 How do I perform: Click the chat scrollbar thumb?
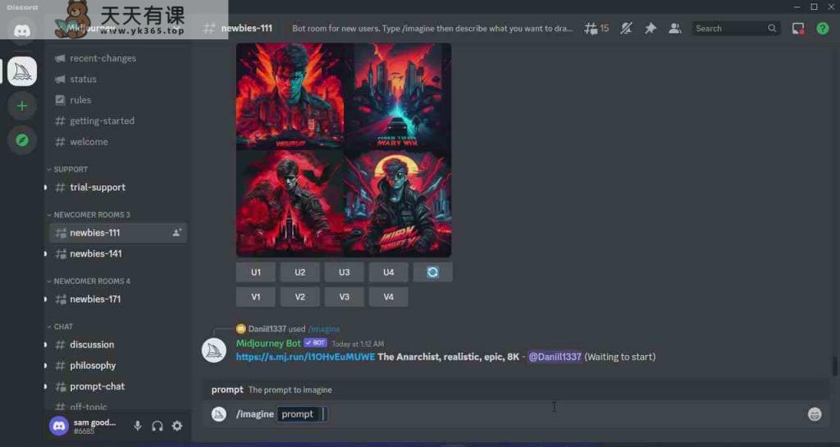tap(834, 366)
